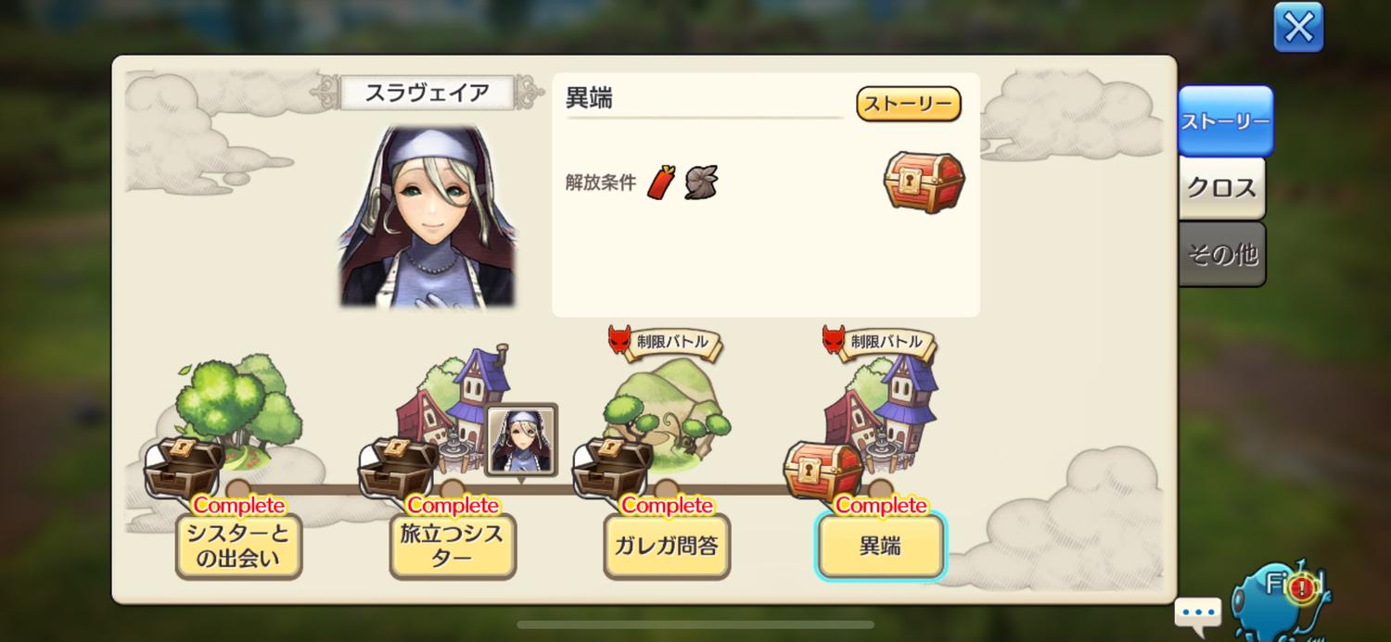Tap the large スラヴェイア character portrait

(x=428, y=216)
